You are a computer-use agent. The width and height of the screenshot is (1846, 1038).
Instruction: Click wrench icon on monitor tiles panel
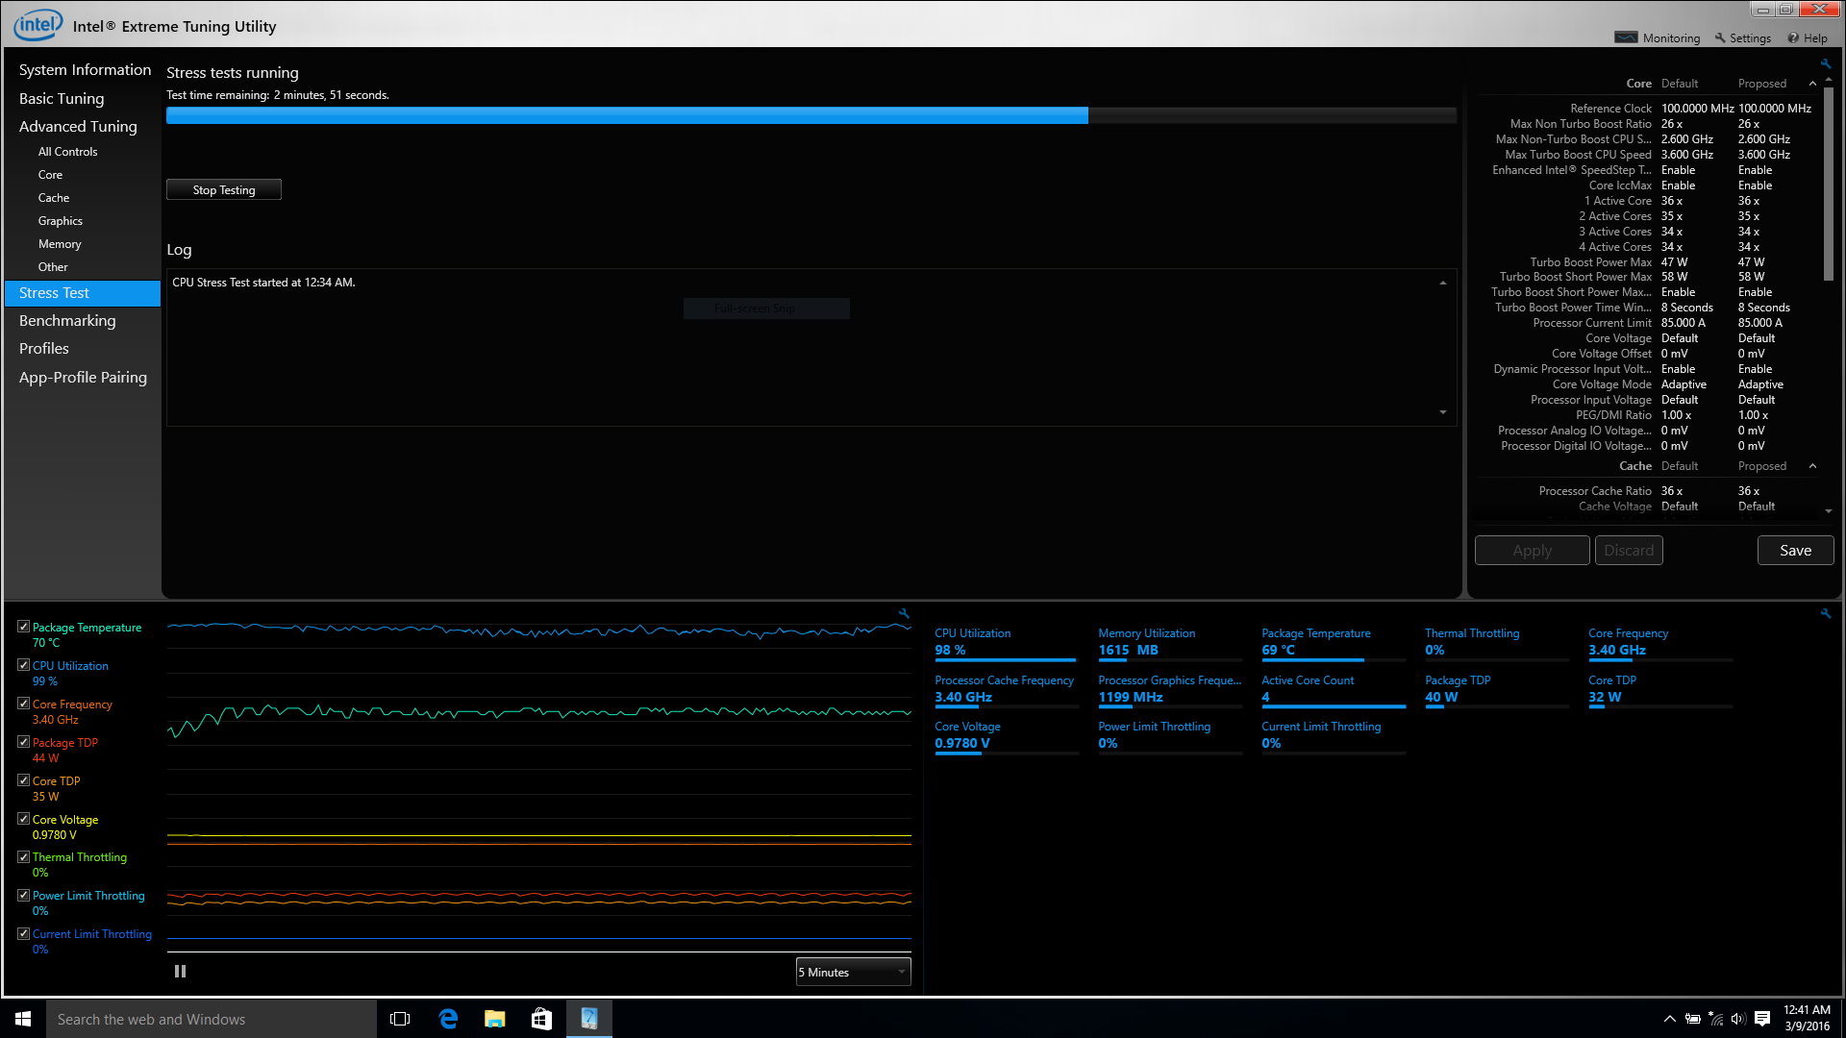(1825, 613)
